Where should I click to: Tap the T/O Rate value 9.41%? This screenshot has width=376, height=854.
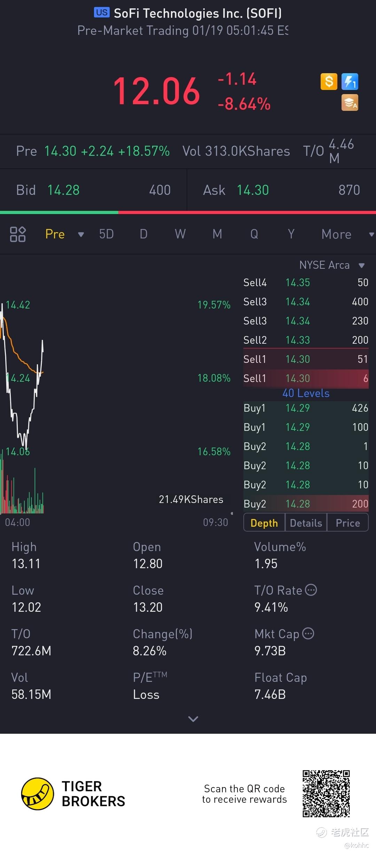(271, 607)
